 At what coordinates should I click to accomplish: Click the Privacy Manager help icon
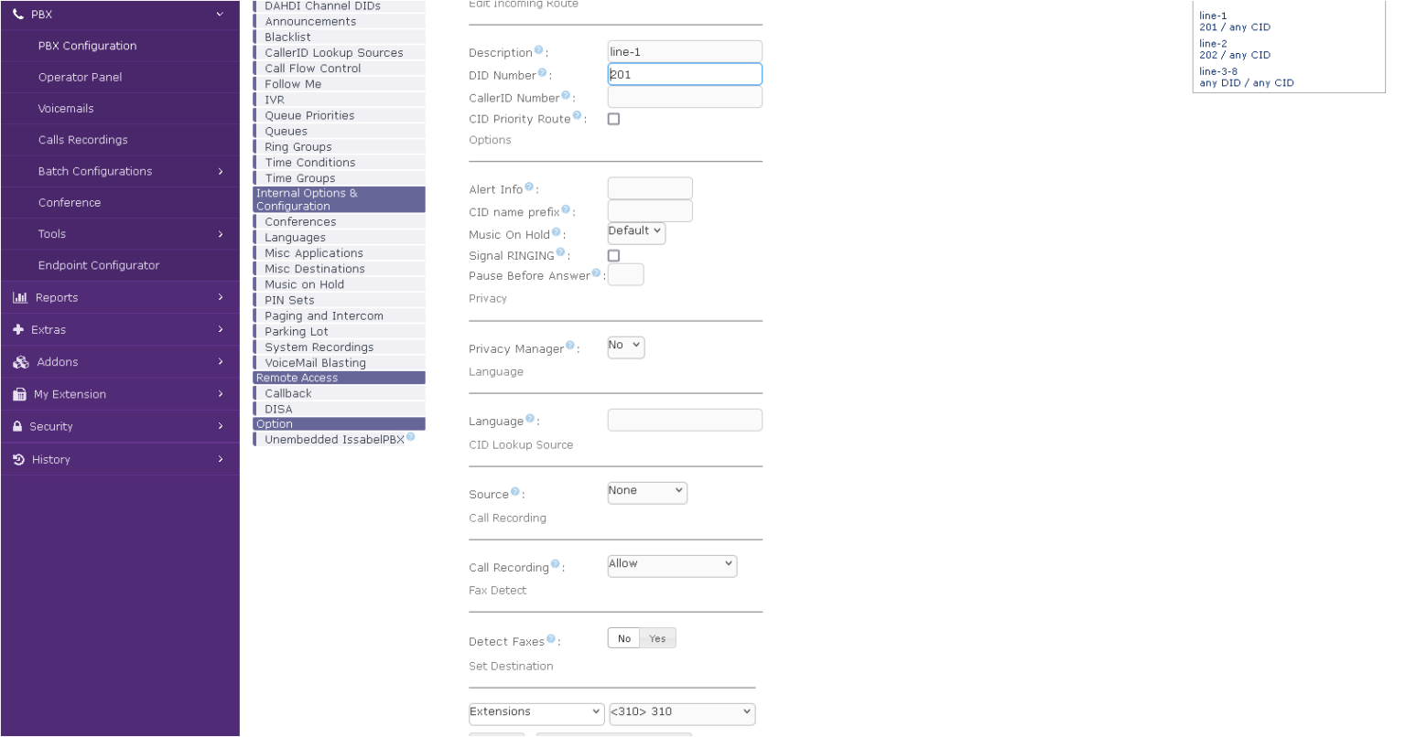point(570,346)
